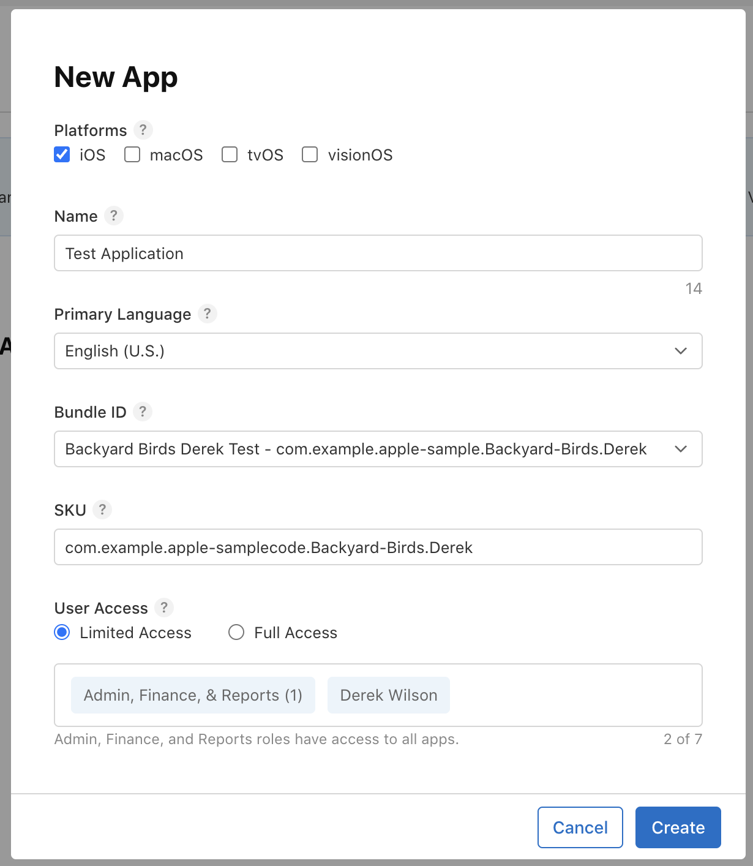Open the Platforms help question mark

(143, 130)
